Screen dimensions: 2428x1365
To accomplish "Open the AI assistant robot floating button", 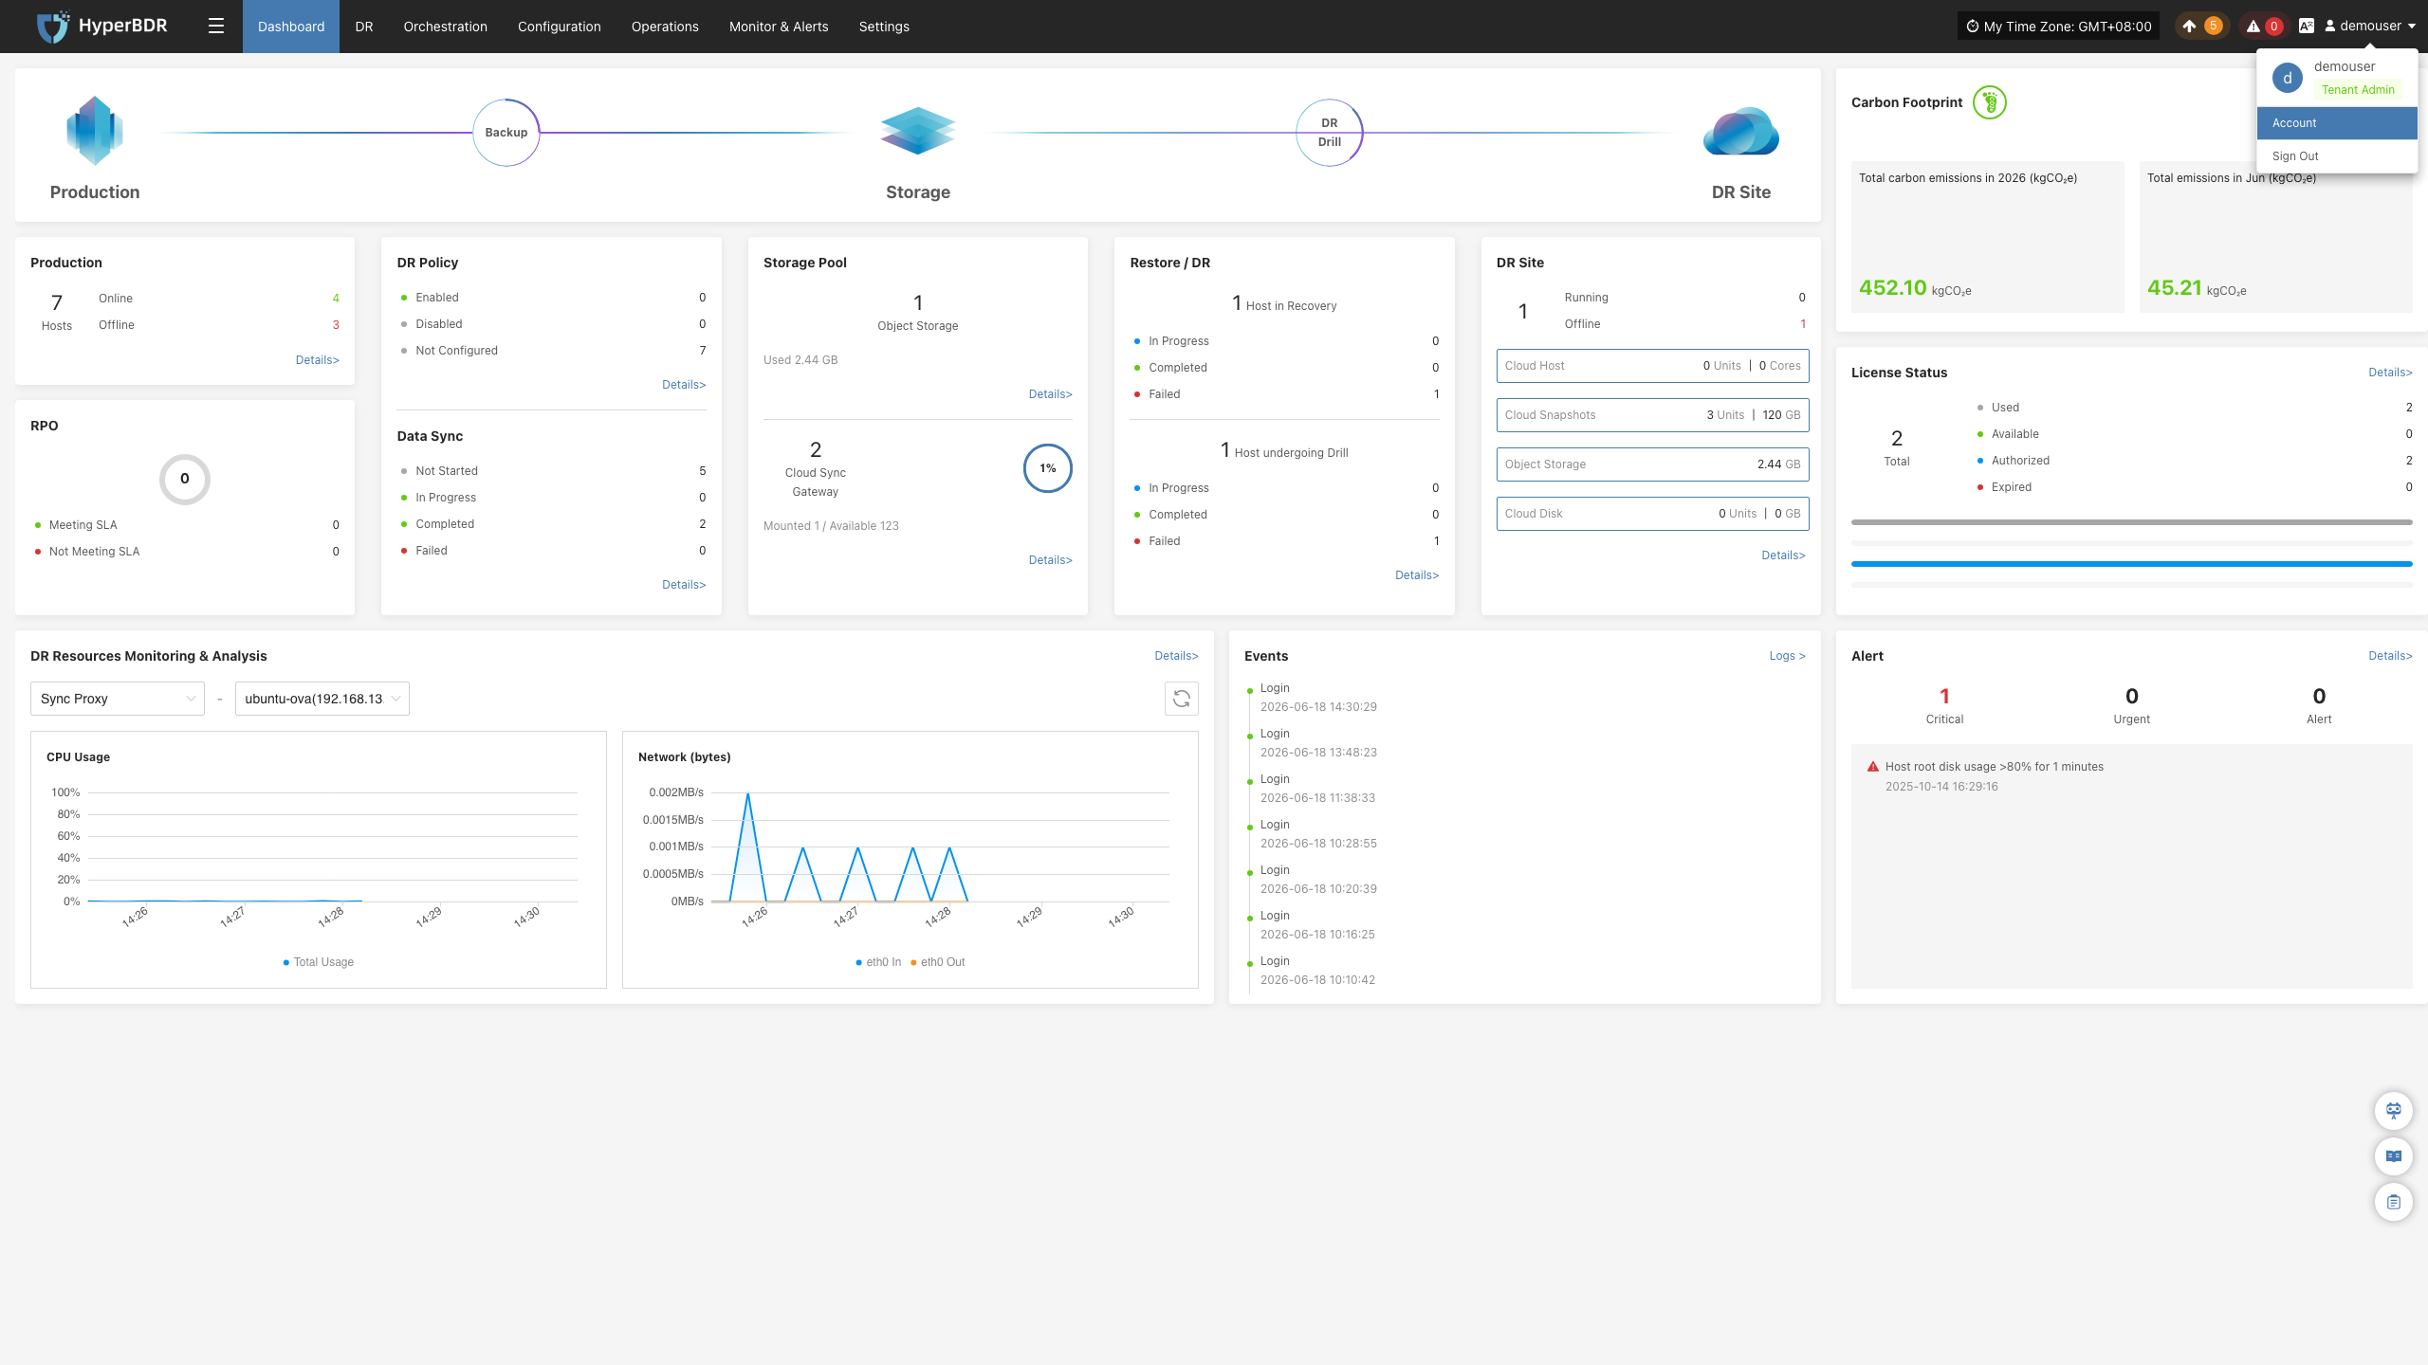I will coord(2394,1110).
